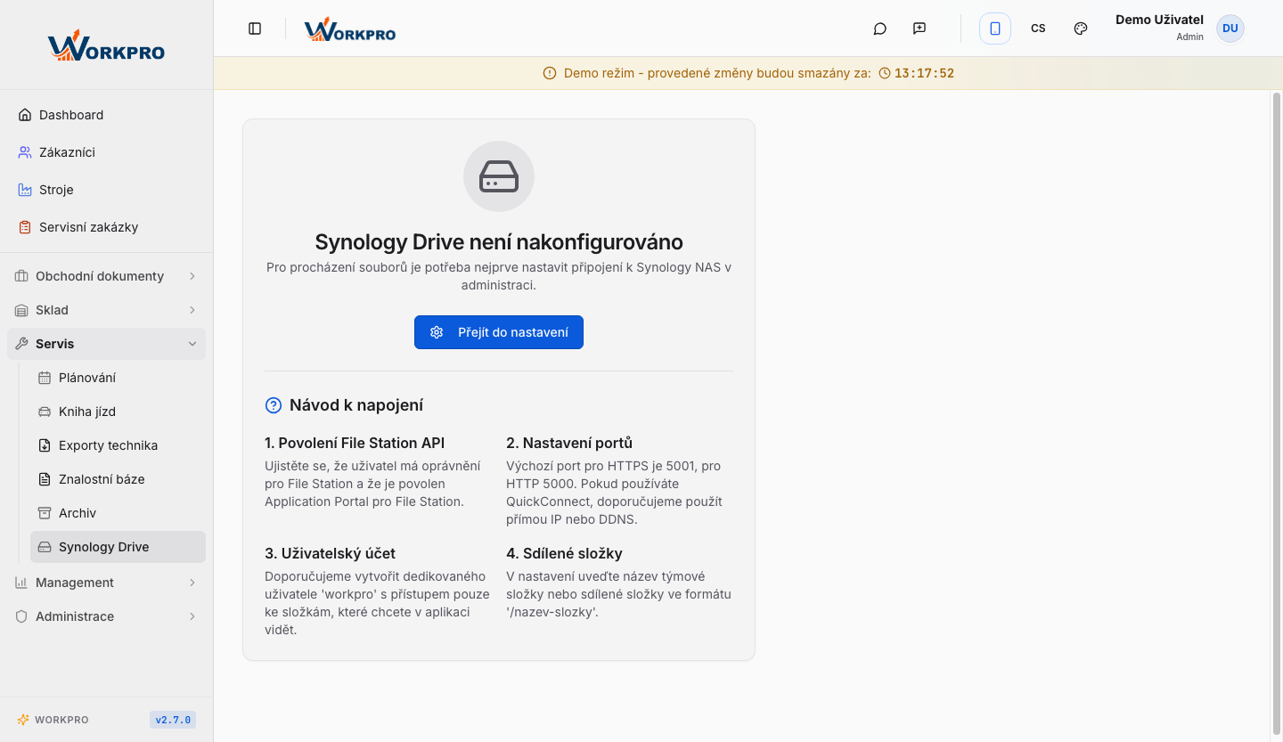The height and width of the screenshot is (742, 1283).
Task: Open the Dashboard menu item
Action: click(x=106, y=115)
